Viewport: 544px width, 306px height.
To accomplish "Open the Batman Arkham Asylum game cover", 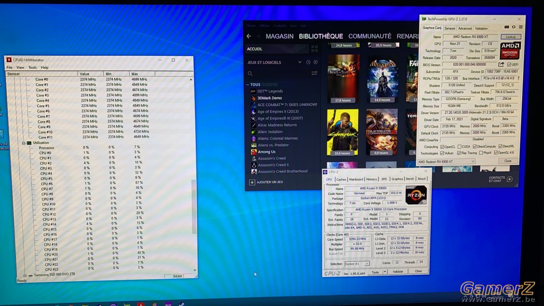I will [x=383, y=79].
